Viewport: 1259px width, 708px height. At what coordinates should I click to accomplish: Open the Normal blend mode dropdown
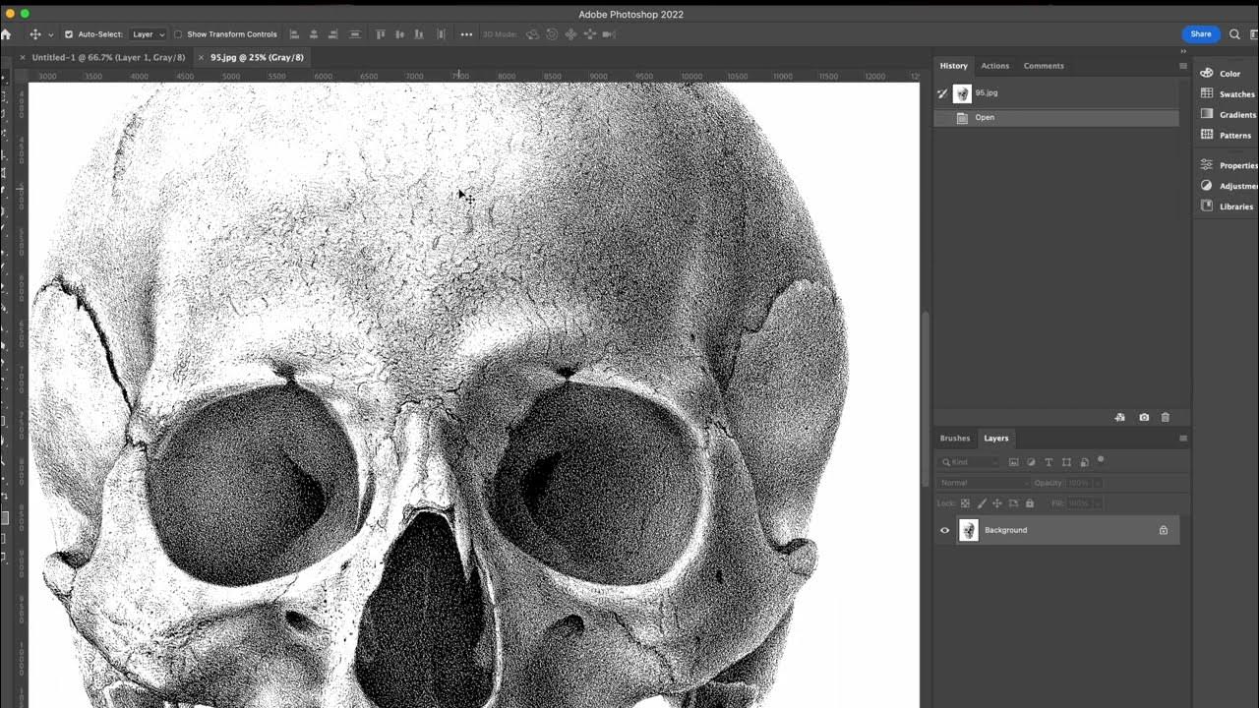(x=984, y=483)
